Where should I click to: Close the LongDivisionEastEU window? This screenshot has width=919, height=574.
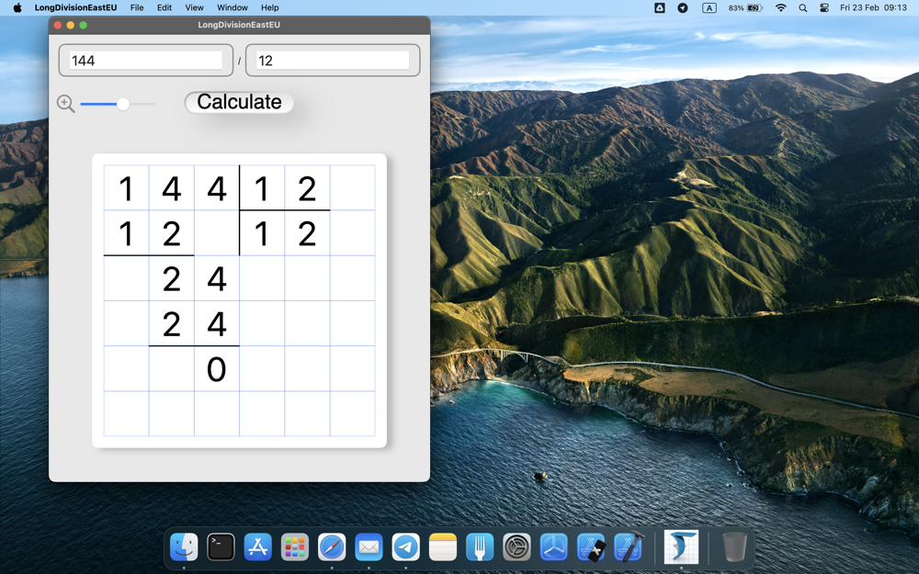click(x=58, y=25)
